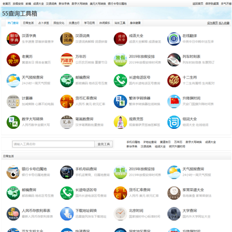Select the 身体健康 tab
The width and height of the screenshot is (232, 232).
[135, 23]
